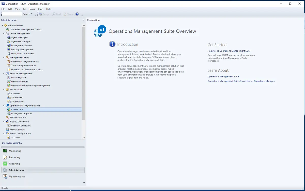Click the Management Servers icon
Viewport: 305px width, 191px height.
pos(9,46)
